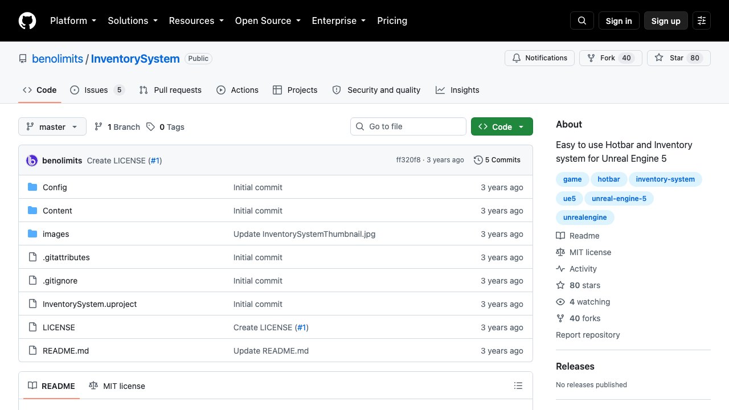The height and width of the screenshot is (410, 729).
Task: Open the green Code dropdown
Action: coord(502,126)
